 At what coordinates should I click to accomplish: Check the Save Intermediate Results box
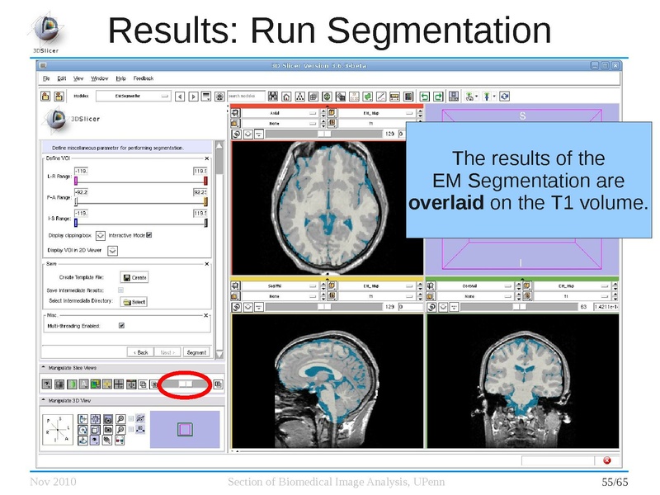tap(120, 289)
